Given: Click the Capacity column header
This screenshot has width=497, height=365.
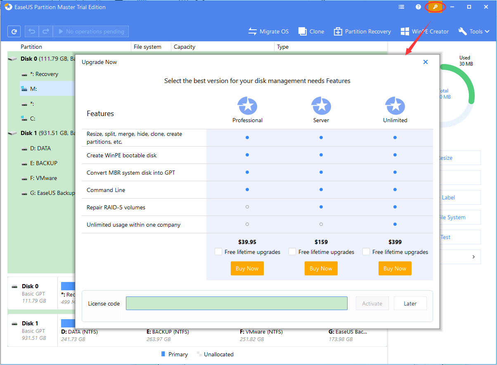Looking at the screenshot, I should click(185, 47).
